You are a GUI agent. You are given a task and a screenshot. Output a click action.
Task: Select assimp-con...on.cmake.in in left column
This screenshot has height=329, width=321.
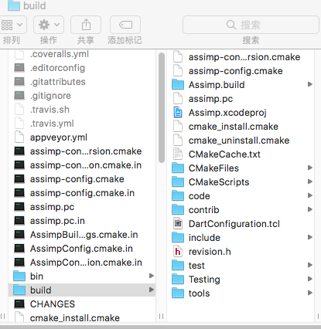[x=86, y=165]
